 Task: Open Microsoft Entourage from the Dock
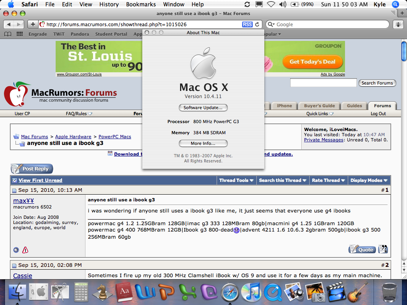click(209, 293)
